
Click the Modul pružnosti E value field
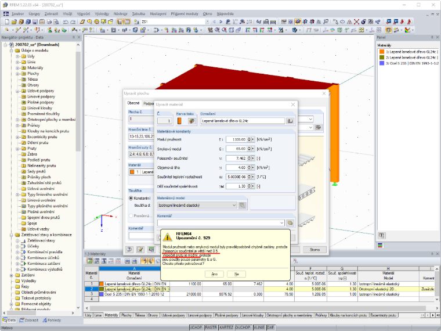pyautogui.click(x=236, y=139)
